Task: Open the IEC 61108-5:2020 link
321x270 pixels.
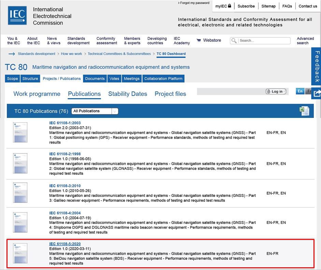Action: pyautogui.click(x=65, y=244)
